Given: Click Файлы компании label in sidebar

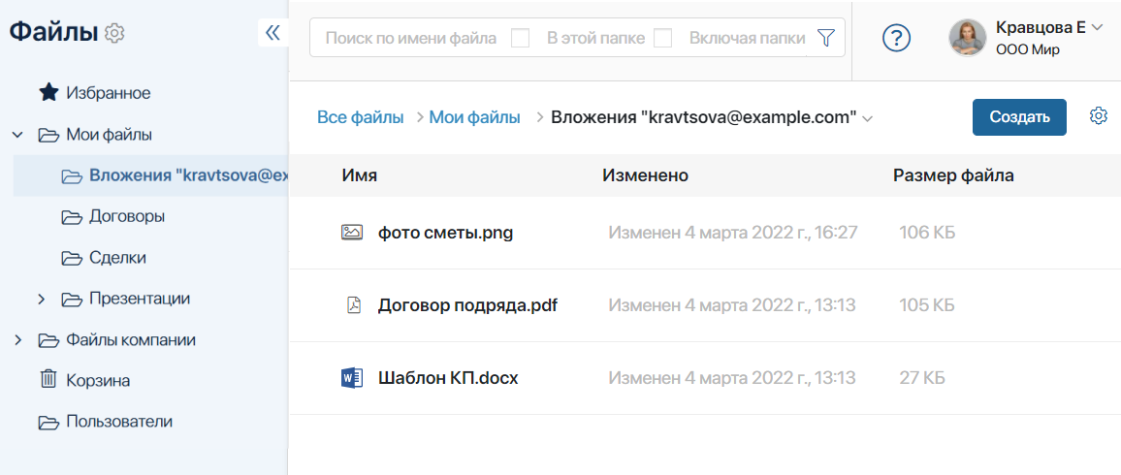Looking at the screenshot, I should point(131,340).
